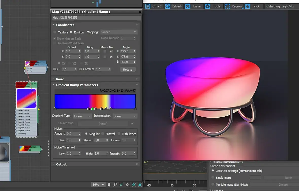Click Zoom Extents Selected icon
299x191 pixels.
(x=134, y=185)
